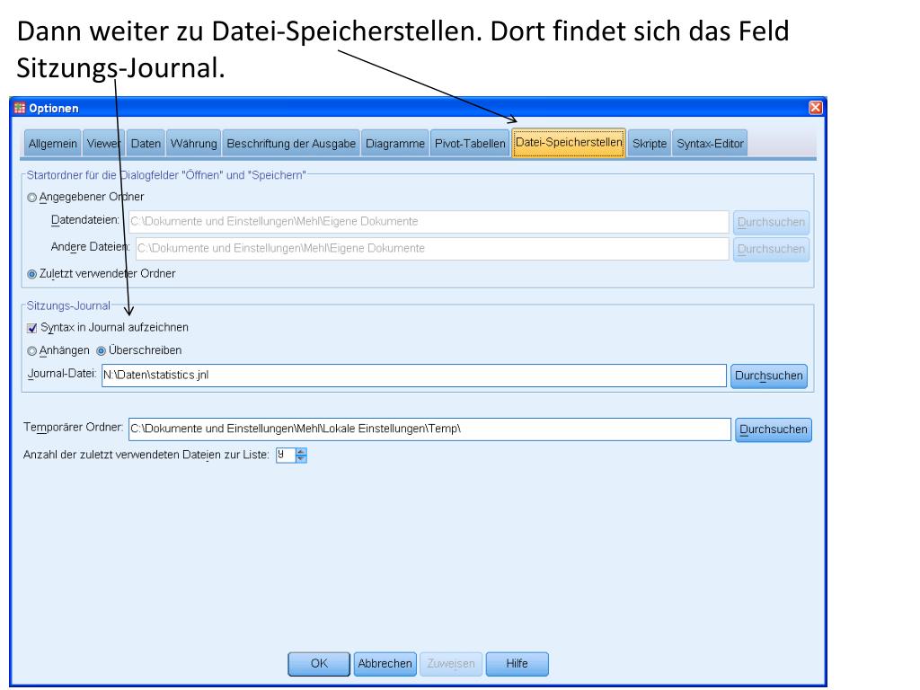This screenshot has width=920, height=690.
Task: Select the Überschreiben radio button
Action: tap(101, 351)
